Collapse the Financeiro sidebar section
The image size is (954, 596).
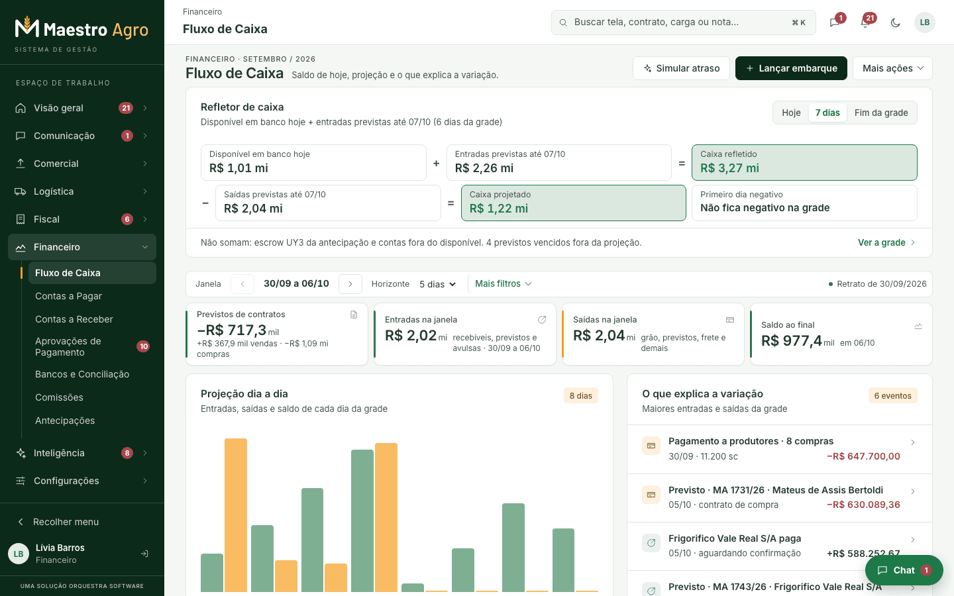(x=82, y=247)
